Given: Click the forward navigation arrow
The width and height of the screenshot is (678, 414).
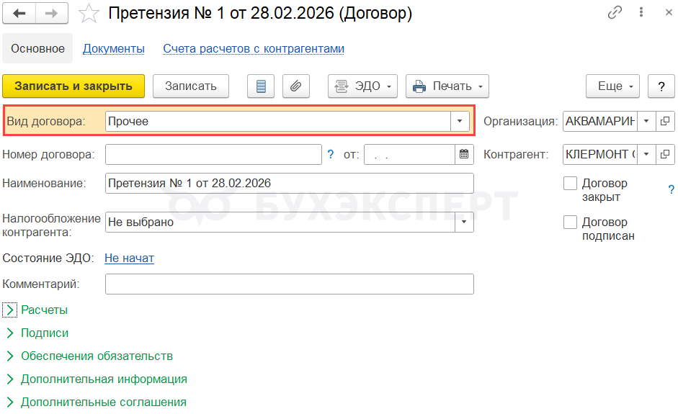Looking at the screenshot, I should tap(52, 13).
